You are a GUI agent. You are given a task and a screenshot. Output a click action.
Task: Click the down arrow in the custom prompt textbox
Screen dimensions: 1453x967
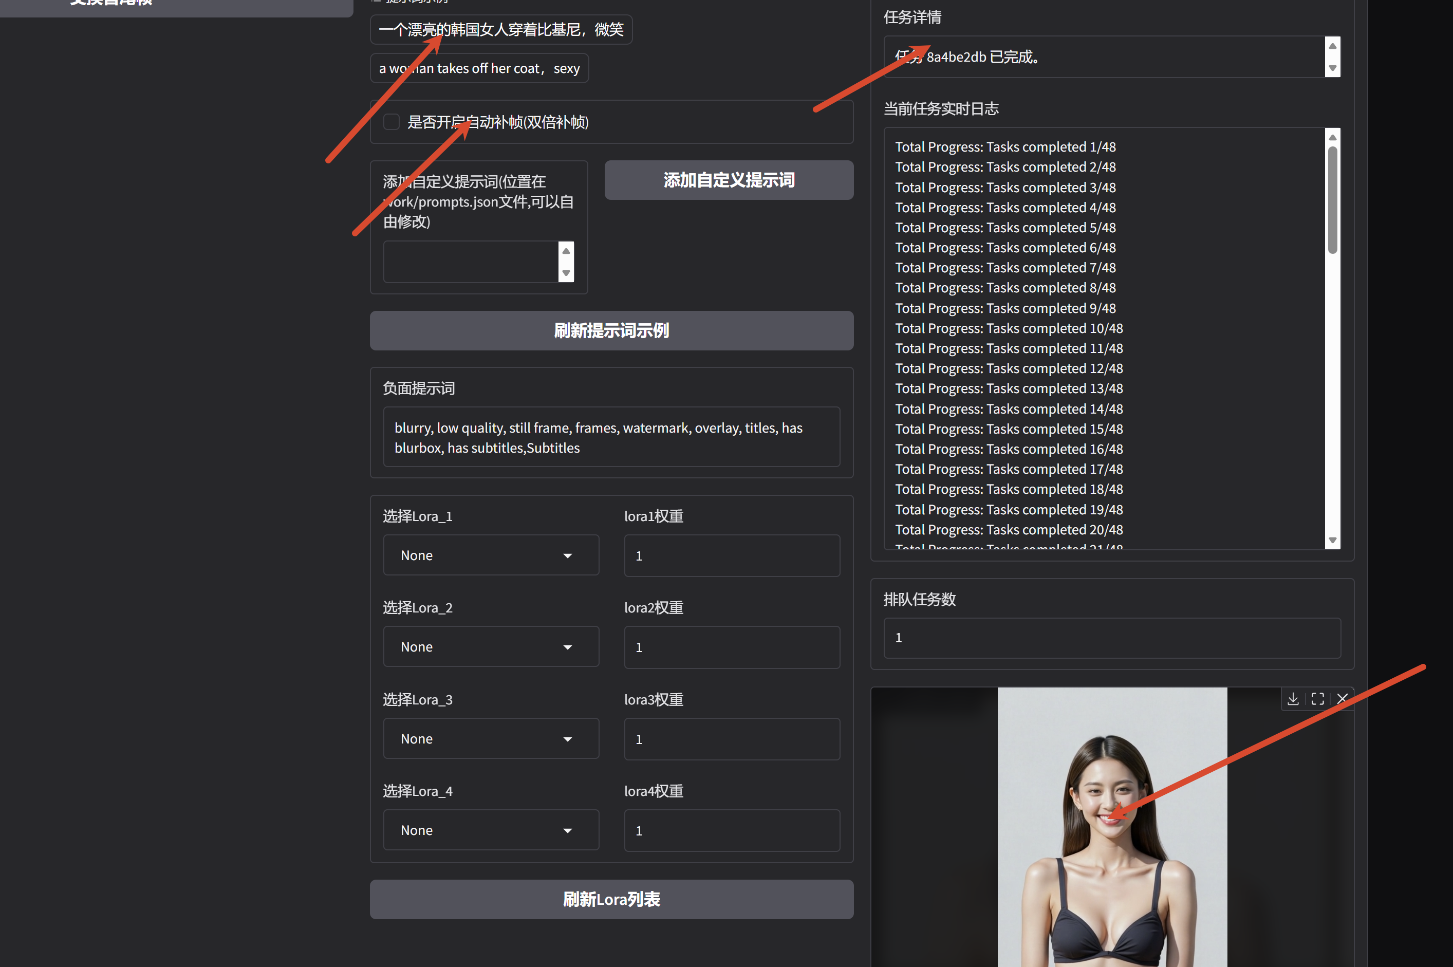point(566,273)
